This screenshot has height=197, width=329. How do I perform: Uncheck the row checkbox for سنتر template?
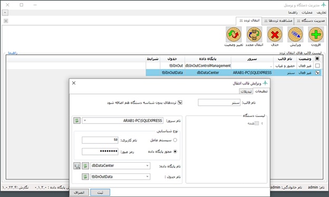(317, 73)
